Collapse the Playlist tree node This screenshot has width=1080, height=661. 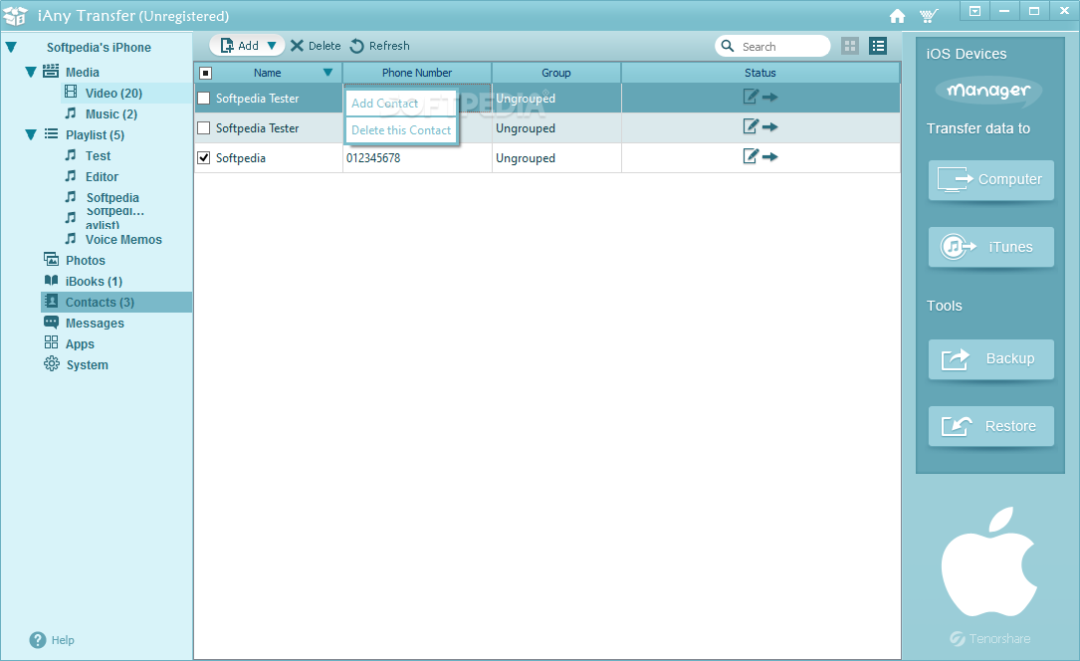point(30,135)
